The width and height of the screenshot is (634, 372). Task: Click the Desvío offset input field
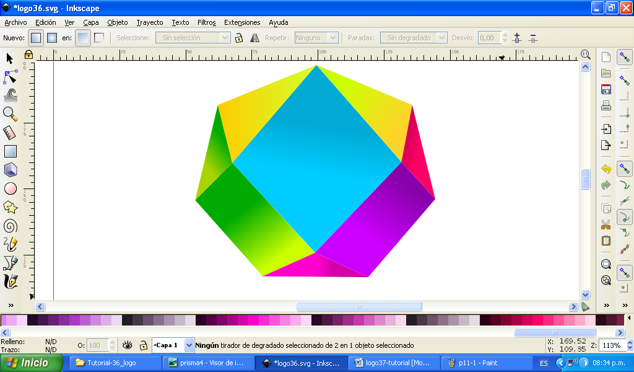pos(490,38)
